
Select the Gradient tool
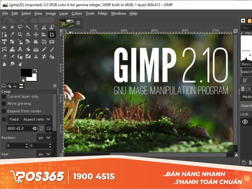[x=36, y=49]
